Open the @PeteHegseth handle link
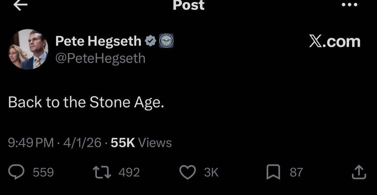The height and width of the screenshot is (195, 377). (x=100, y=58)
